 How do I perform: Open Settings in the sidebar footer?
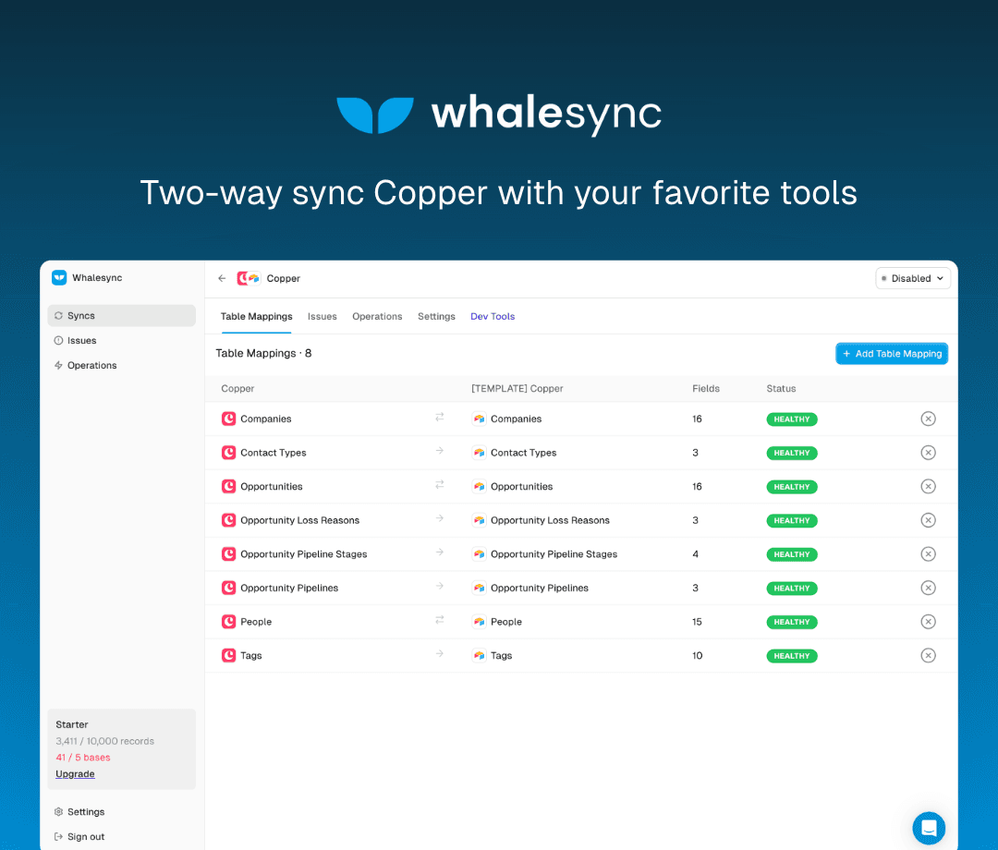click(x=79, y=812)
